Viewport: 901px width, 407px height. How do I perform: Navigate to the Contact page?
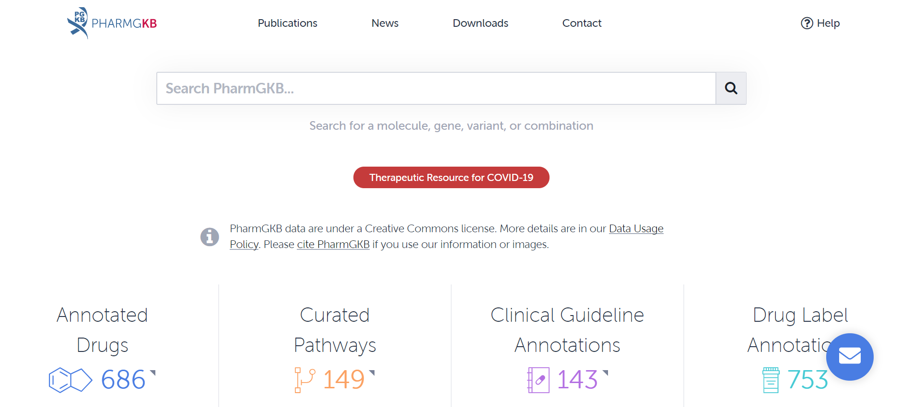click(x=581, y=23)
